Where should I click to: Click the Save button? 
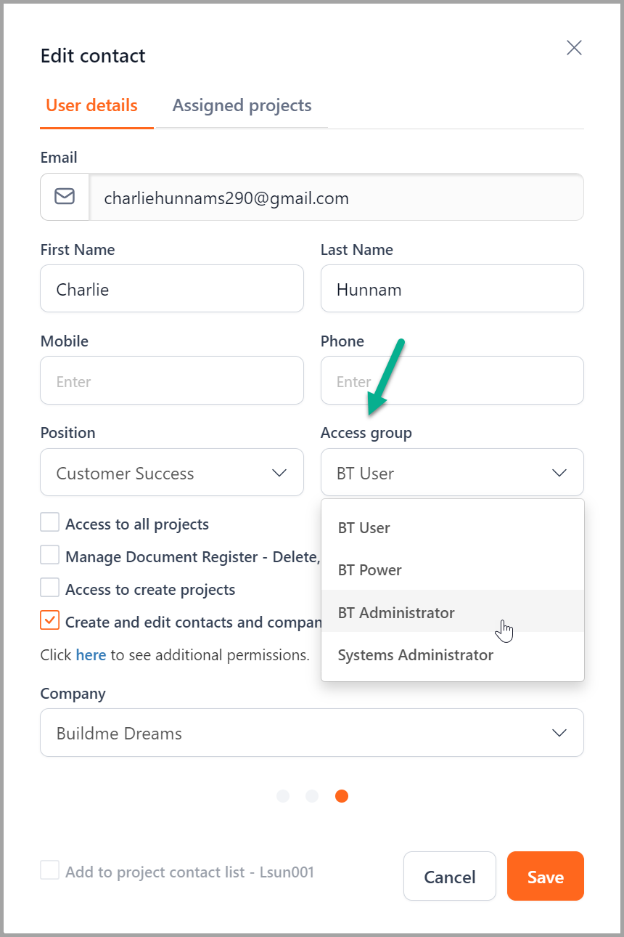[x=545, y=876]
